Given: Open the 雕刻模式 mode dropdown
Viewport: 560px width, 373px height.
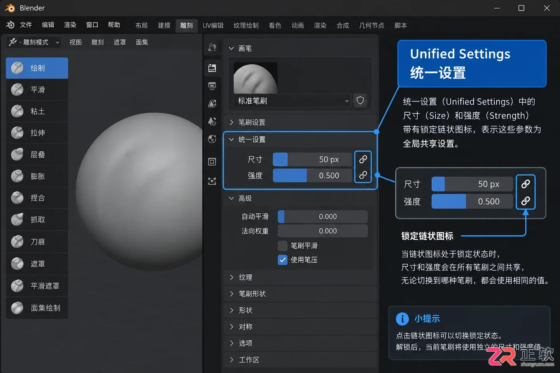Looking at the screenshot, I should coord(34,42).
